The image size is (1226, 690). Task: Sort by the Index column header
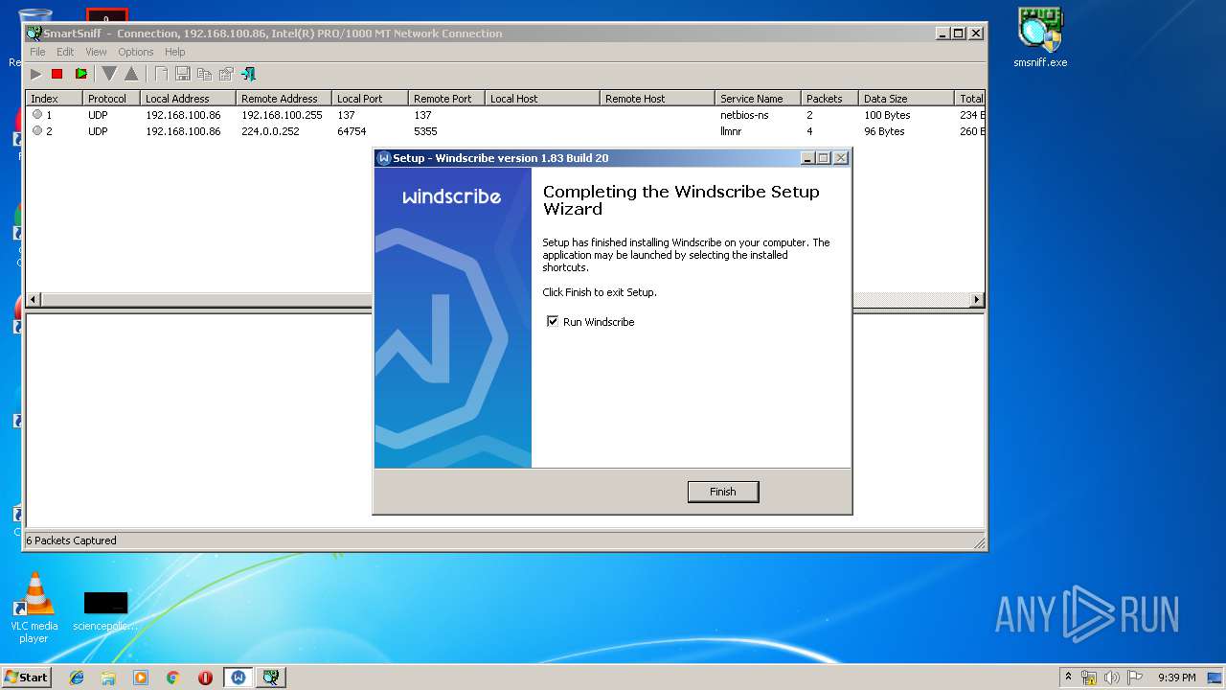[x=54, y=99]
